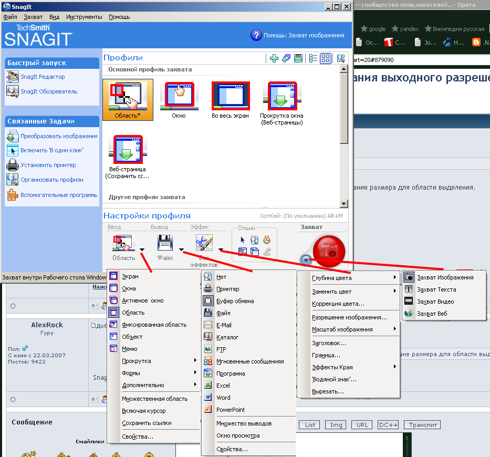Expand Глубина цвета submenu
The width and height of the screenshot is (490, 457).
(x=348, y=277)
